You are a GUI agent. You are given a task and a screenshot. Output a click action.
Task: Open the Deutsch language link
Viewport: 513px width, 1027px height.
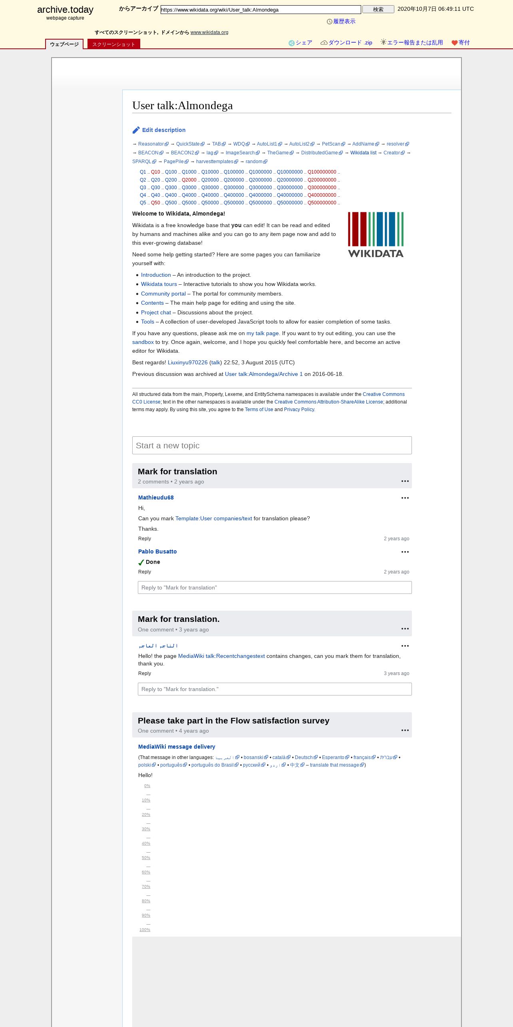click(x=306, y=757)
